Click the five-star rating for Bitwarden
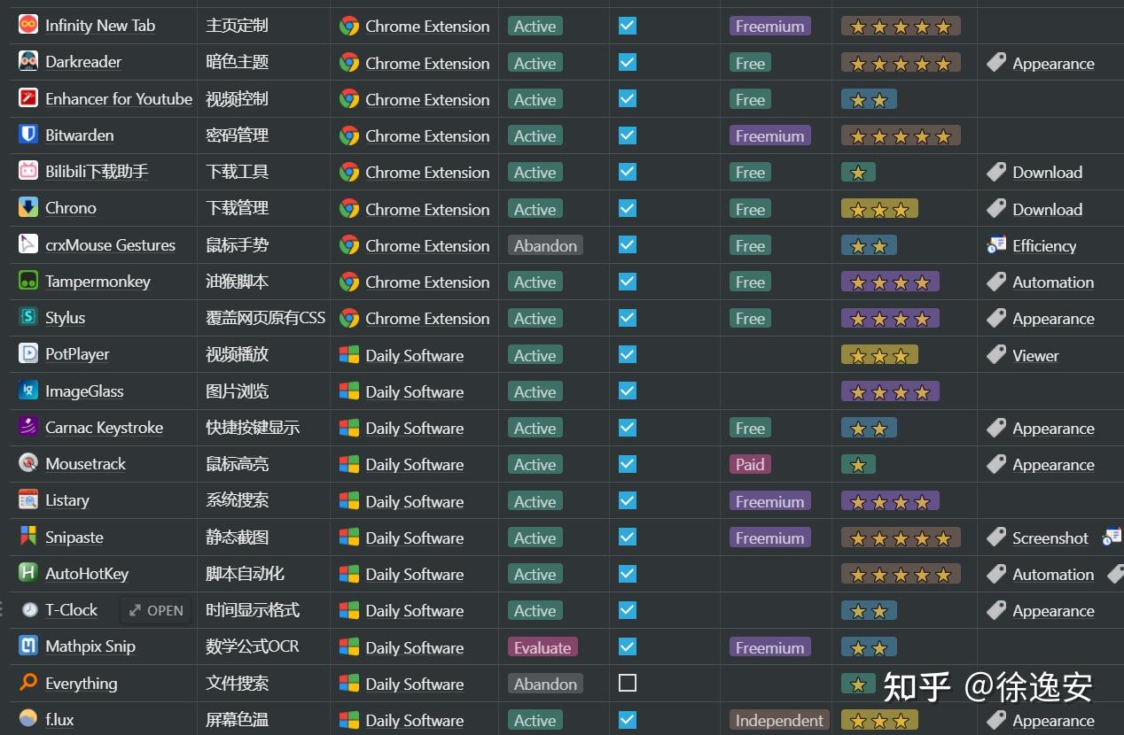 pyautogui.click(x=901, y=136)
